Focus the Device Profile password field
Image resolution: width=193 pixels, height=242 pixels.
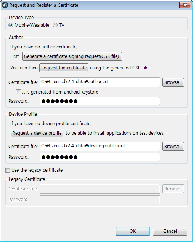(100, 157)
